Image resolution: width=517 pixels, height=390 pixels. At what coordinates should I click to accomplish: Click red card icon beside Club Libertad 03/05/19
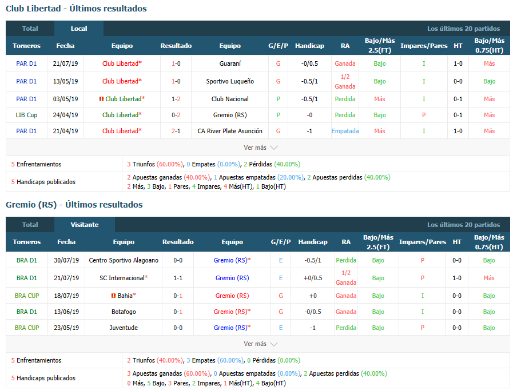click(x=102, y=99)
